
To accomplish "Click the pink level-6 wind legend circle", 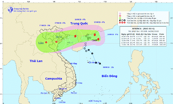I will 120,14.
